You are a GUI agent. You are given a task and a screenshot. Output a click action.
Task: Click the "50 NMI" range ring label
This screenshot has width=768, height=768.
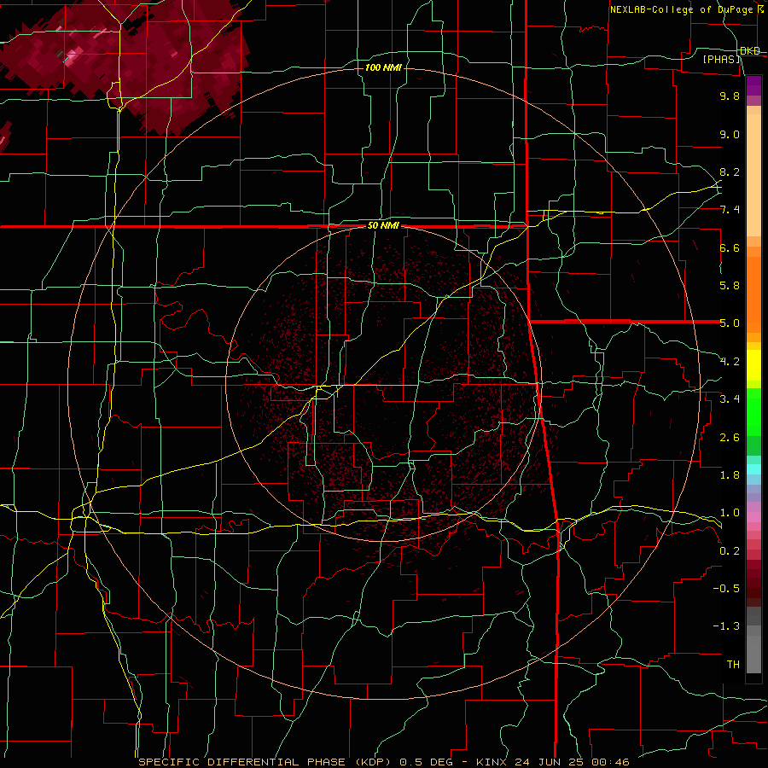(x=383, y=226)
